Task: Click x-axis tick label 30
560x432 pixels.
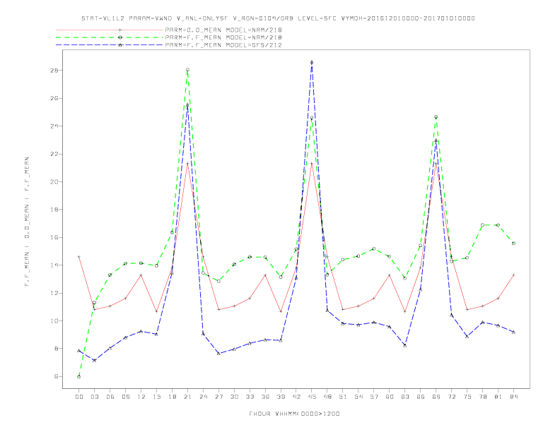Action: tap(234, 397)
